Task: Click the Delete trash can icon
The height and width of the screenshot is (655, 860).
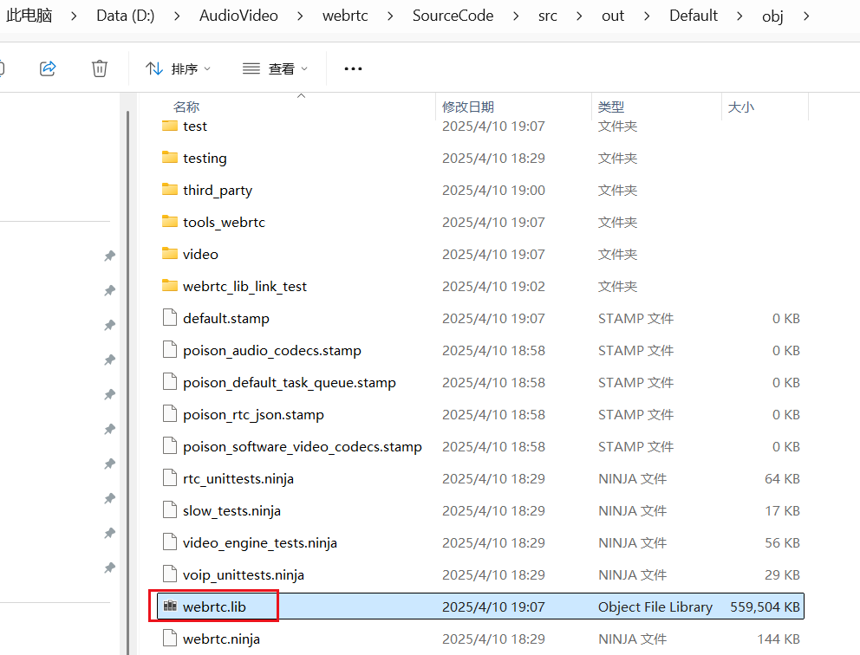Action: click(100, 68)
